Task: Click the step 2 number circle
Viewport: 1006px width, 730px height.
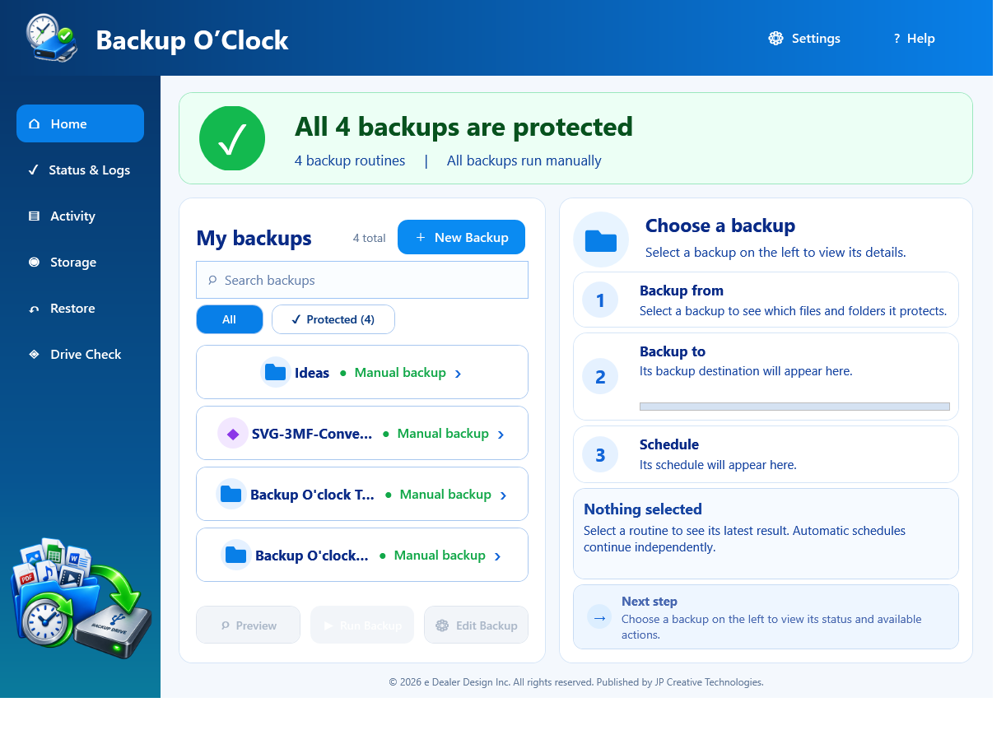Action: (600, 377)
